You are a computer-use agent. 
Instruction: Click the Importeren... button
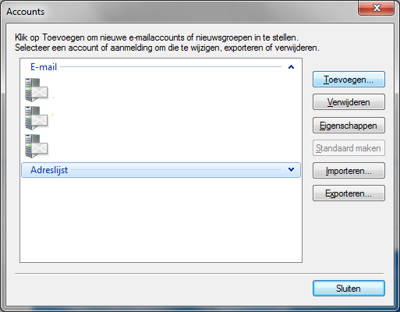tap(349, 171)
